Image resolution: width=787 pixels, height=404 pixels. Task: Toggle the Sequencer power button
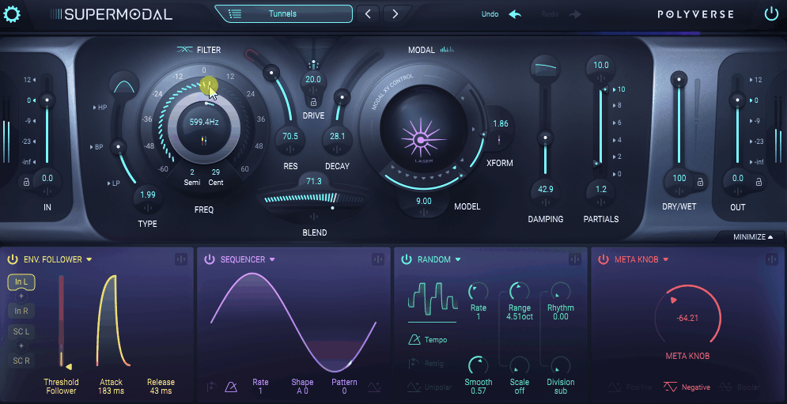210,259
